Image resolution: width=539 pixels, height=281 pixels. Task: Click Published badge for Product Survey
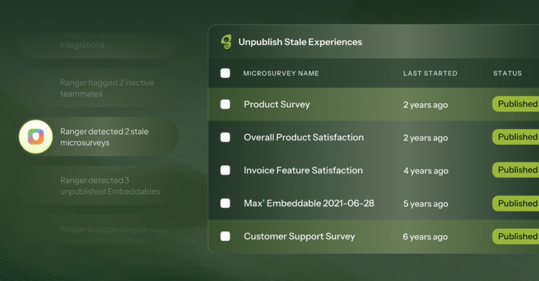coord(516,104)
